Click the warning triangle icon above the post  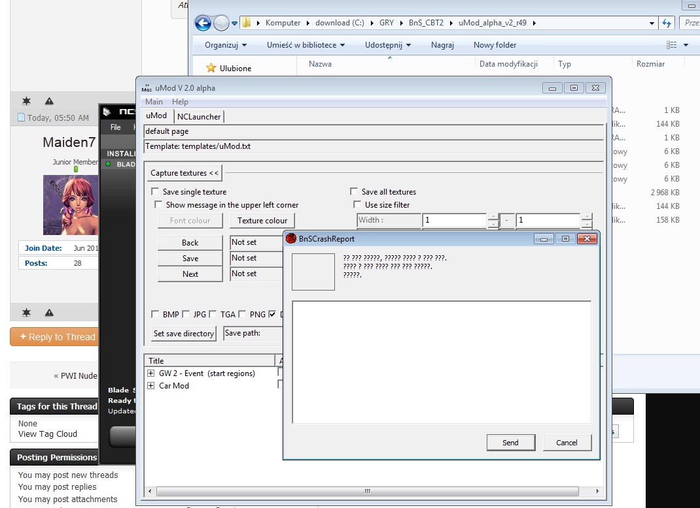(49, 101)
